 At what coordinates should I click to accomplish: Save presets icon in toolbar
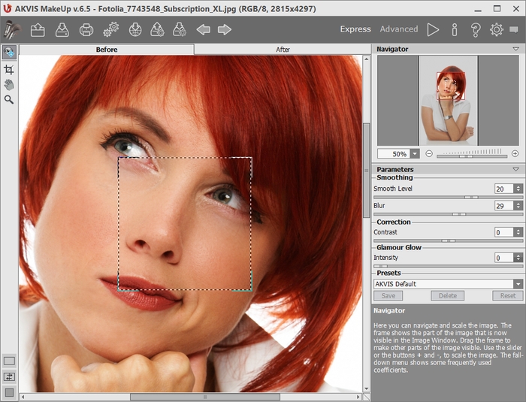pos(180,29)
